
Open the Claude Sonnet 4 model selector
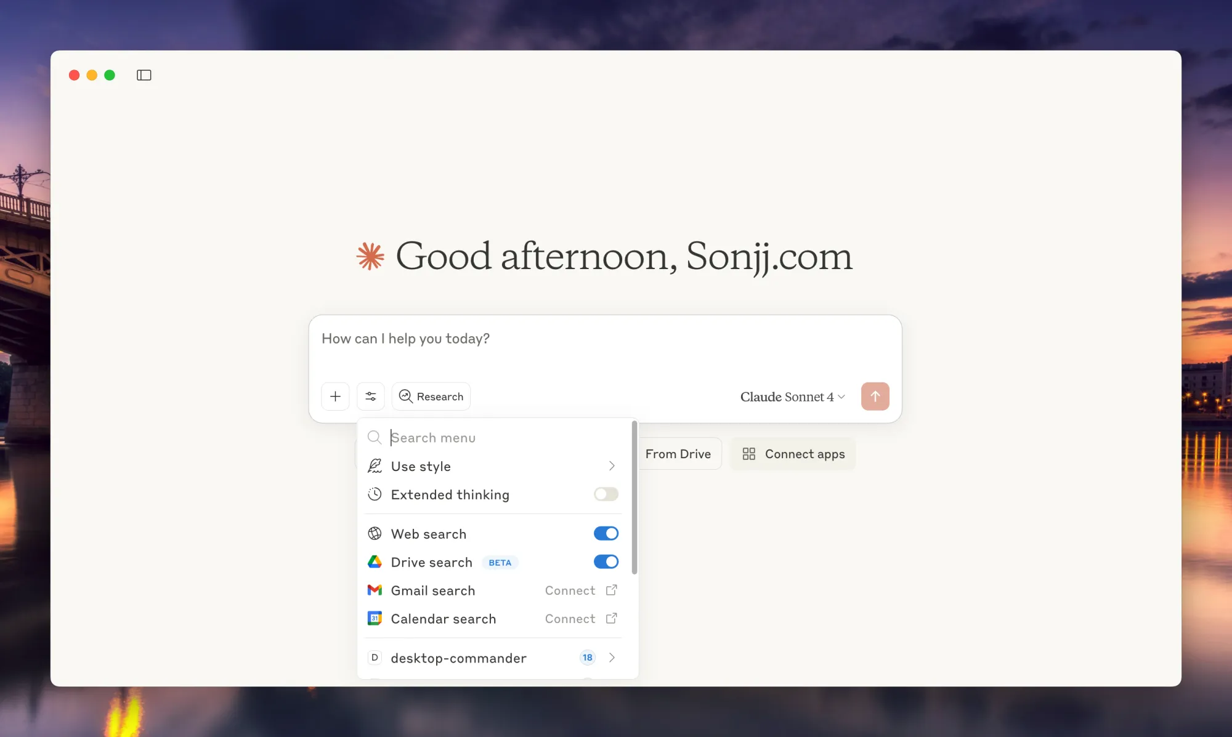pyautogui.click(x=792, y=397)
